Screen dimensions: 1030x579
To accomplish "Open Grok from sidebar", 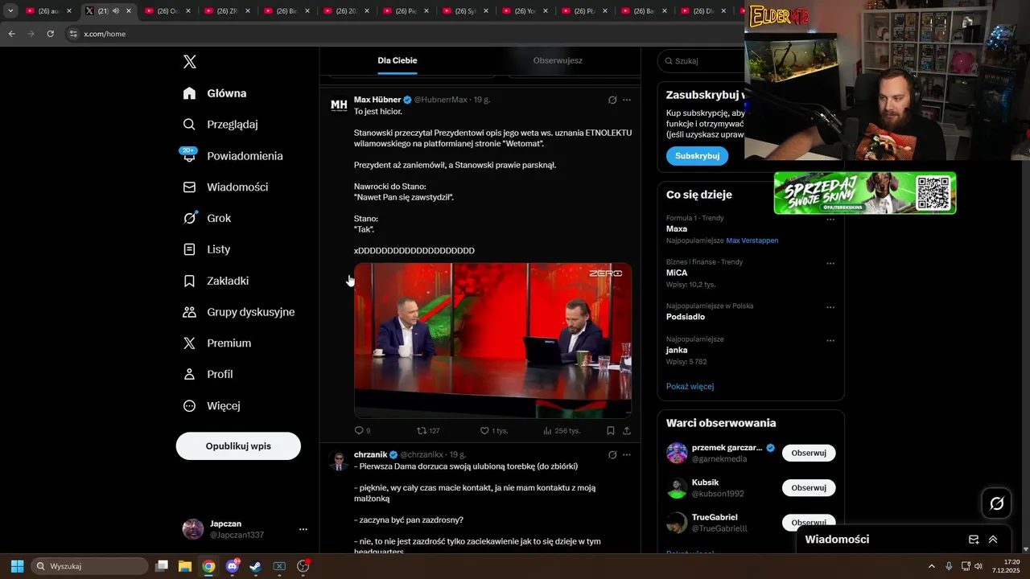I will (x=207, y=218).
